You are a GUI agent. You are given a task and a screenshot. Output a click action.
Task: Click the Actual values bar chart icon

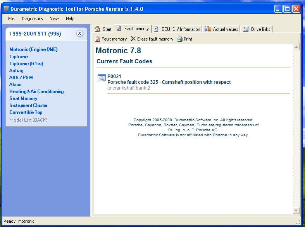tap(208, 29)
